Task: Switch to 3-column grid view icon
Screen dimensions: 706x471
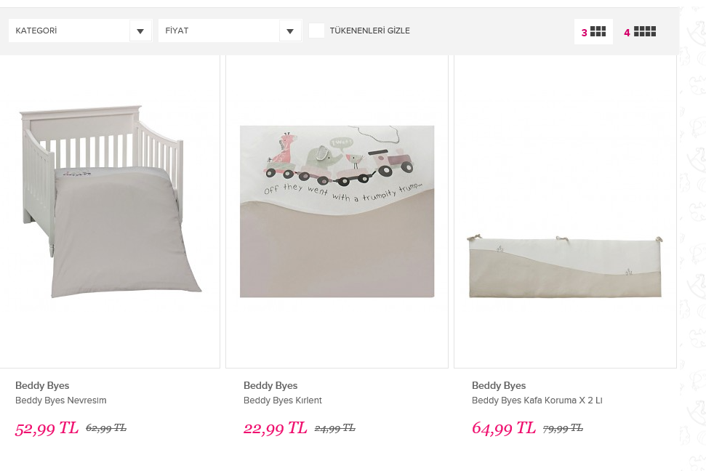Action: pyautogui.click(x=593, y=32)
